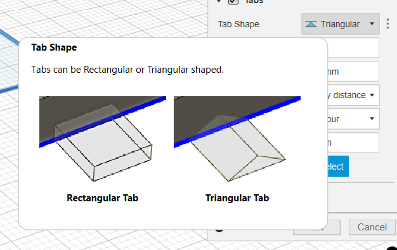The width and height of the screenshot is (397, 250).
Task: Click the empty field below Tab Shape dropdown
Action: click(353, 47)
